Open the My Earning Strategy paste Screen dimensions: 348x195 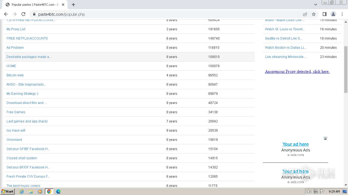pos(22,94)
